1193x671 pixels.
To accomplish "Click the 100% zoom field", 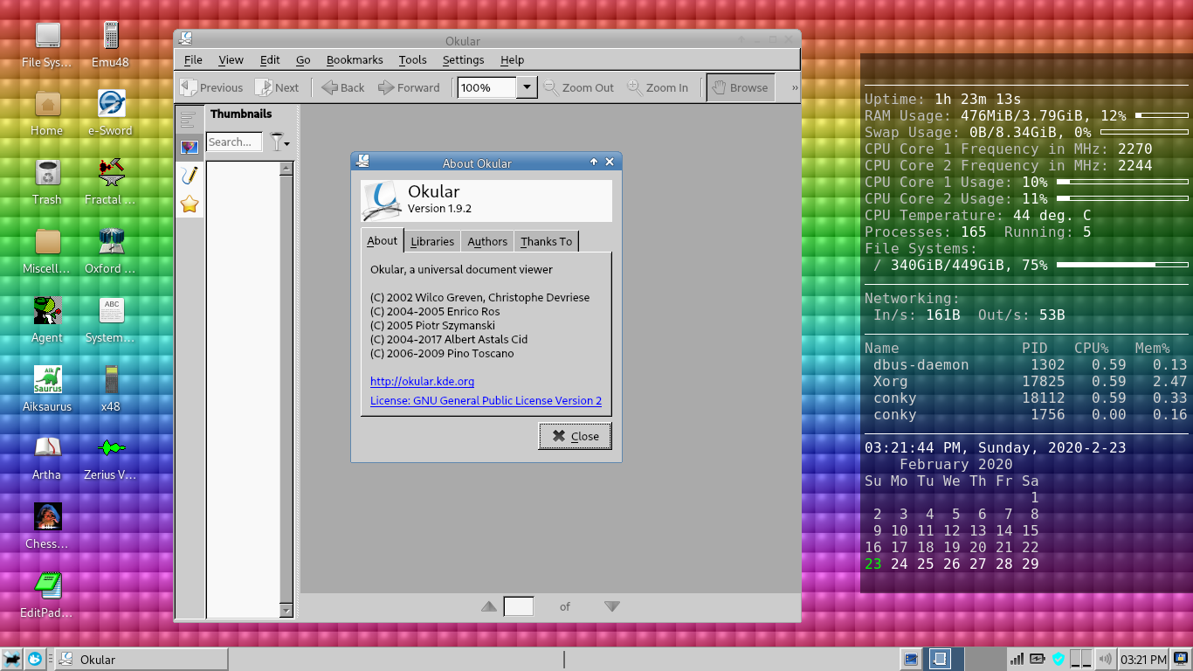I will pos(486,87).
